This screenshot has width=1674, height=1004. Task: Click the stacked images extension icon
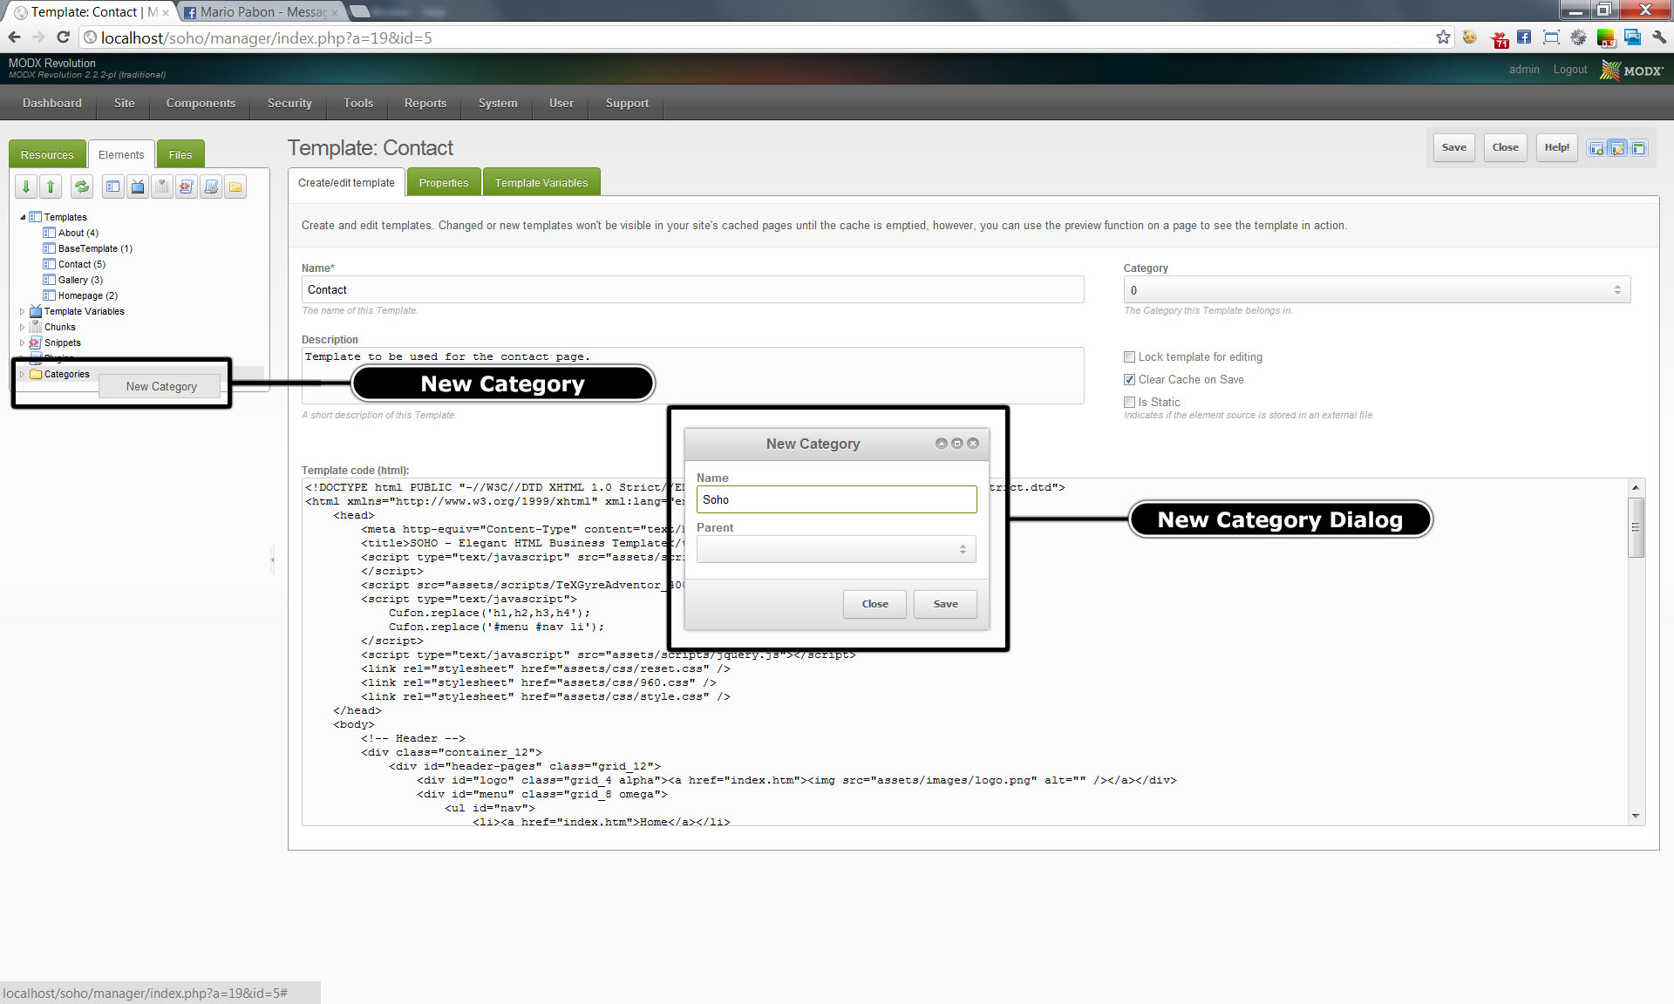tap(1632, 37)
